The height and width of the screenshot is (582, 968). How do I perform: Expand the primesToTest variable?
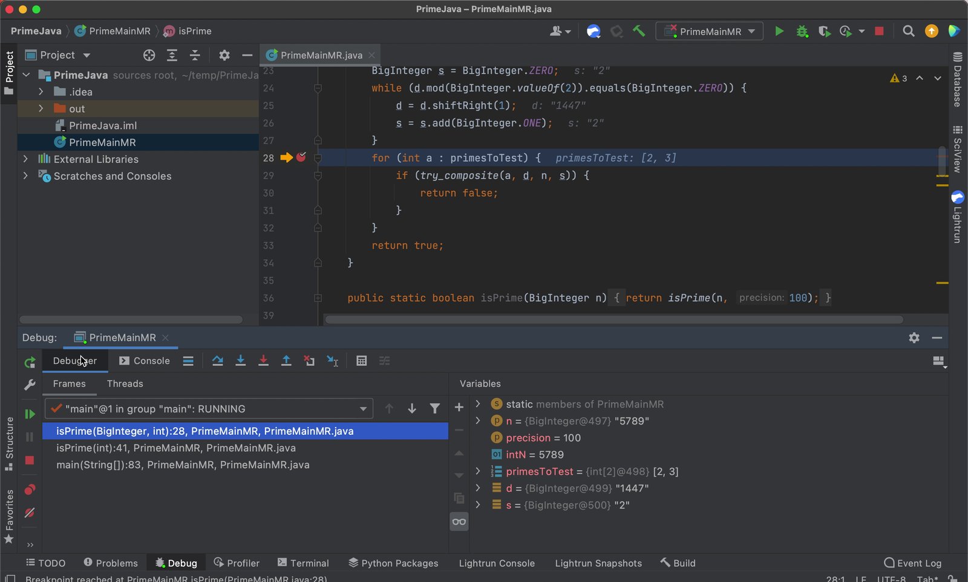click(478, 471)
